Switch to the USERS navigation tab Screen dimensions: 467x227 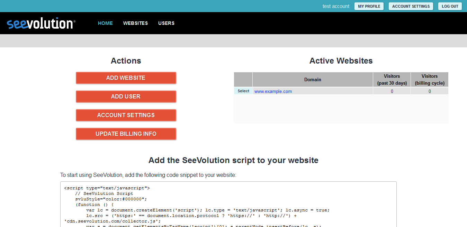tap(166, 23)
